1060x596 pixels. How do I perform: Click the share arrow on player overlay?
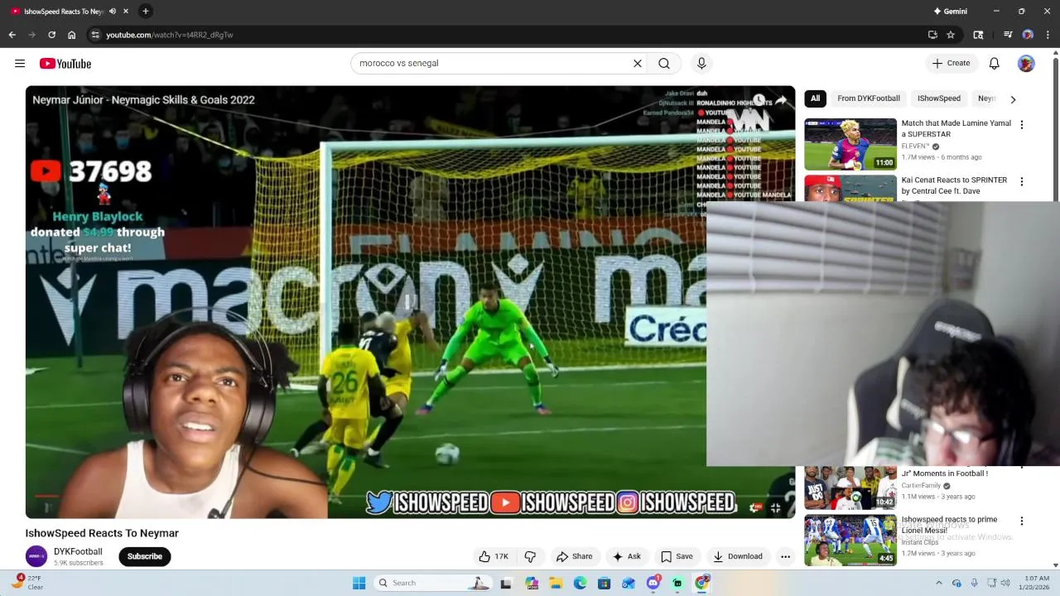(781, 100)
